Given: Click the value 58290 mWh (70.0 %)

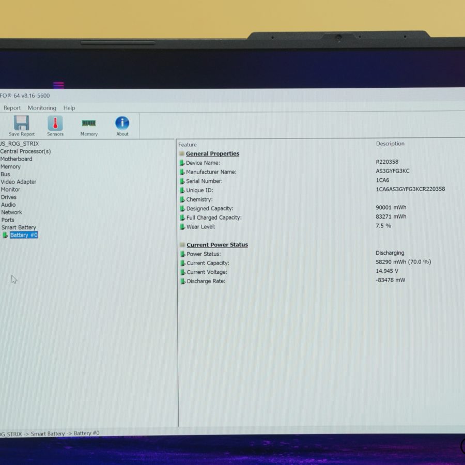Looking at the screenshot, I should tap(404, 262).
